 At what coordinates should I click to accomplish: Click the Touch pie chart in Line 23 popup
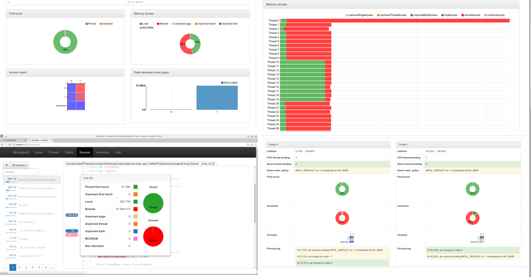point(153,203)
